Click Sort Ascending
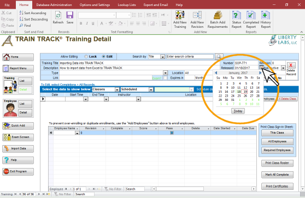Image resolution: width=305 pixels, height=198 pixels. 33,13
